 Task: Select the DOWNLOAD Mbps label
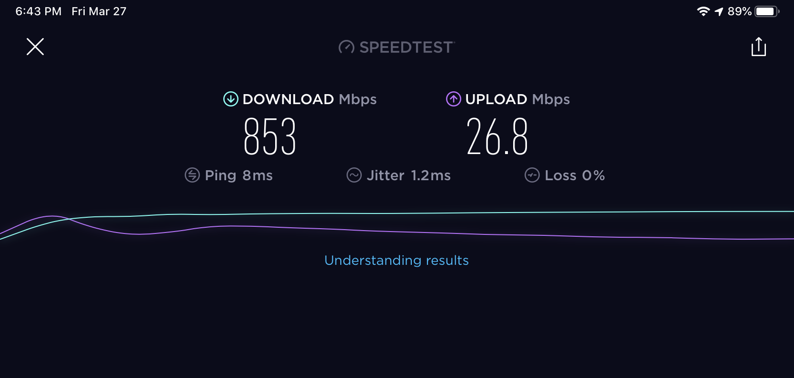309,99
